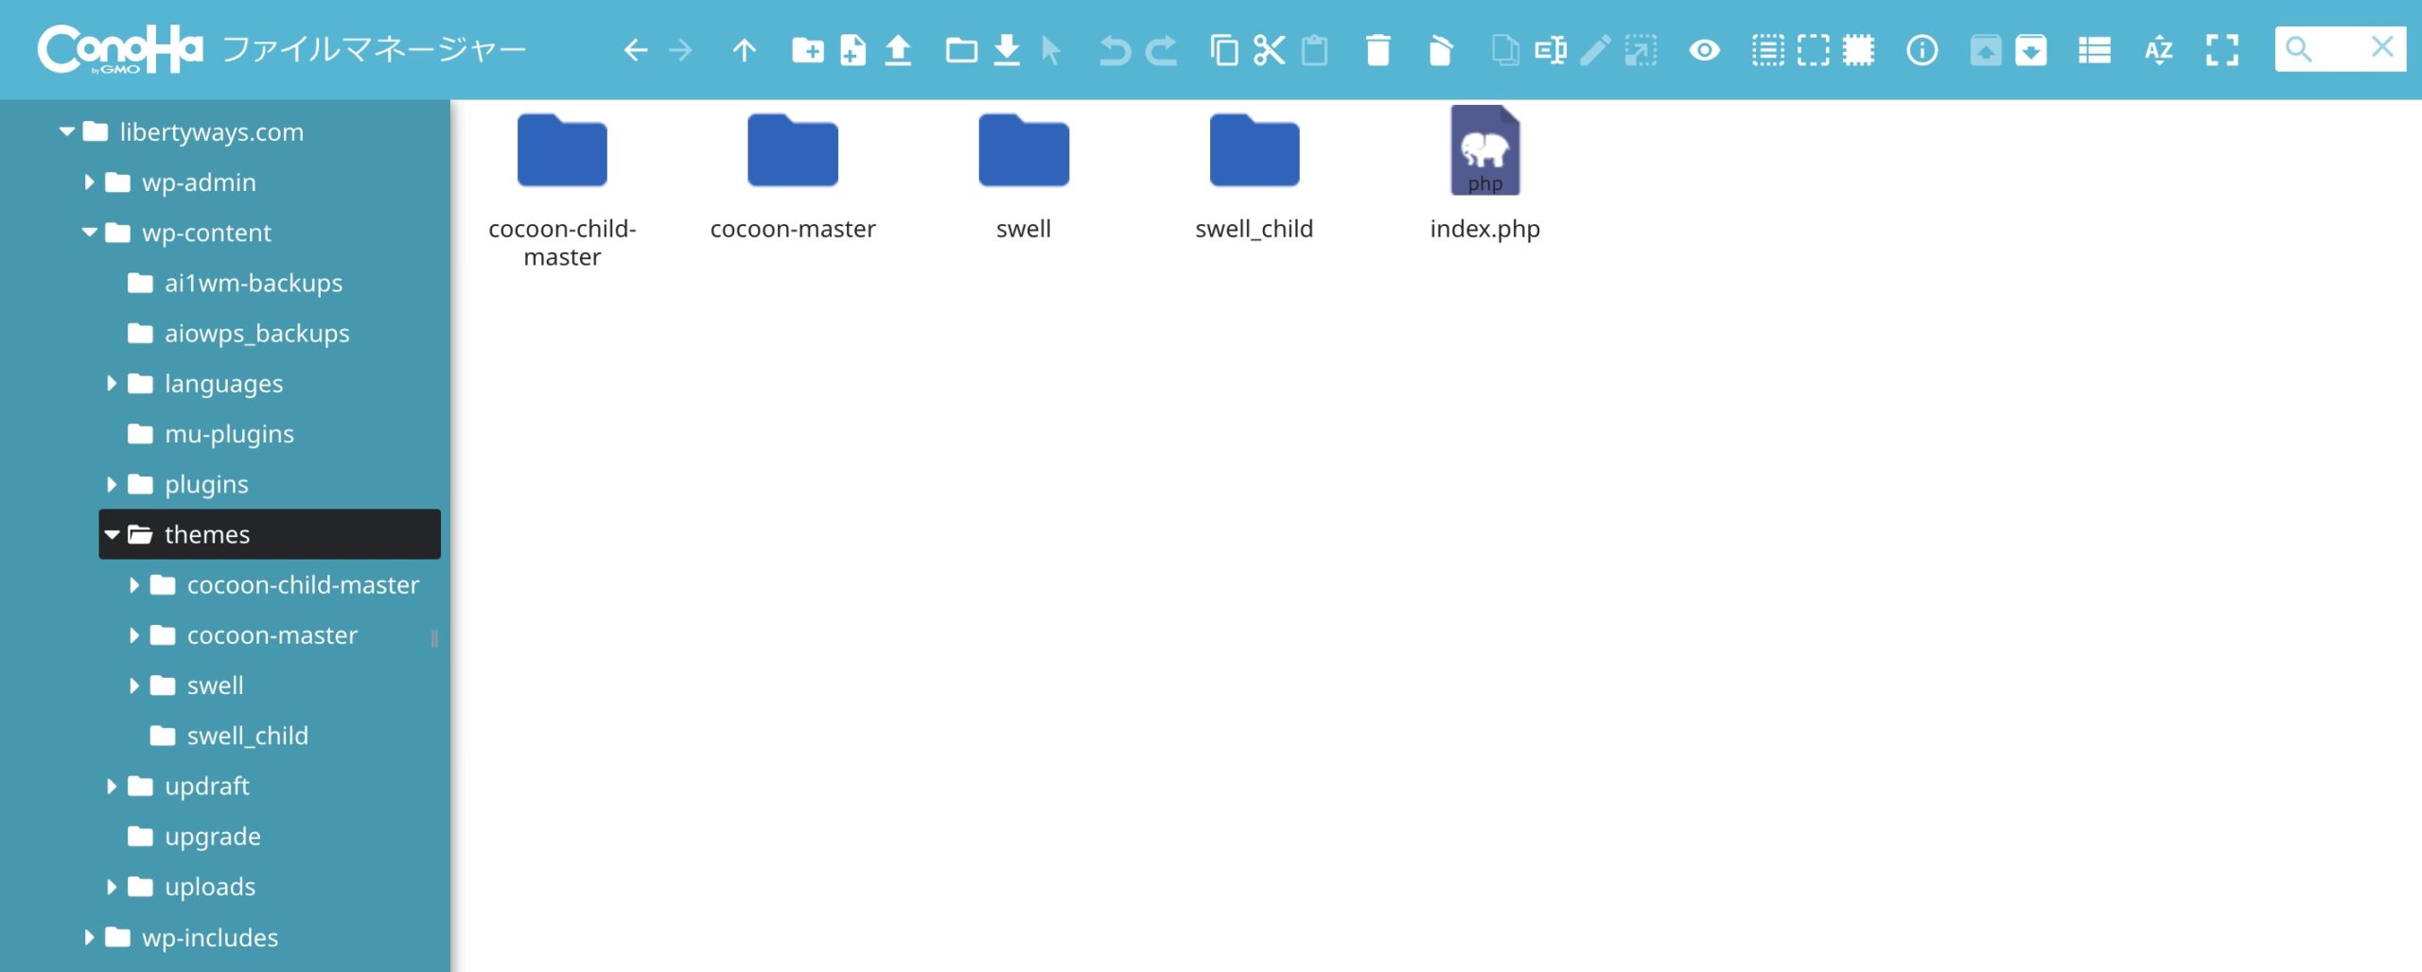The height and width of the screenshot is (972, 2422).
Task: Click the trash delete icon
Action: click(1378, 50)
